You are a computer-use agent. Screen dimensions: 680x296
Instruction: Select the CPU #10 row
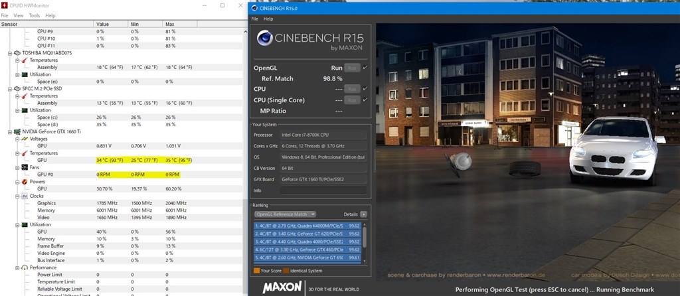coord(122,38)
